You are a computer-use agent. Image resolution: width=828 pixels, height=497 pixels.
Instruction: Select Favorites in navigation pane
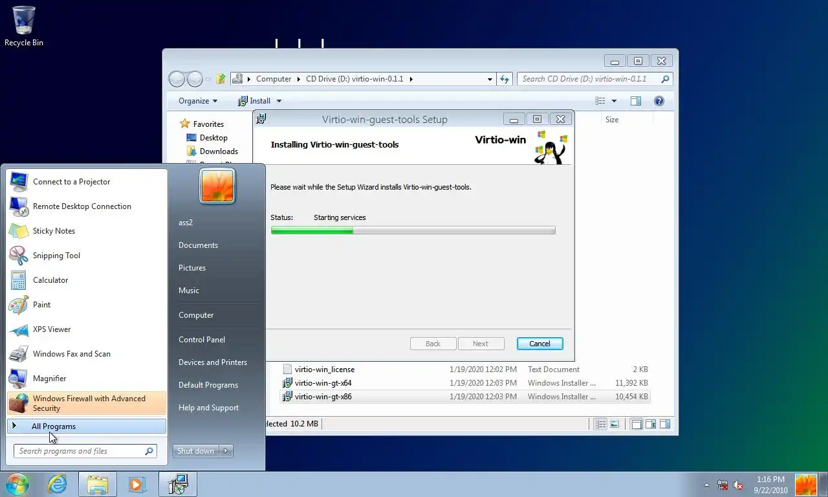[x=202, y=124]
